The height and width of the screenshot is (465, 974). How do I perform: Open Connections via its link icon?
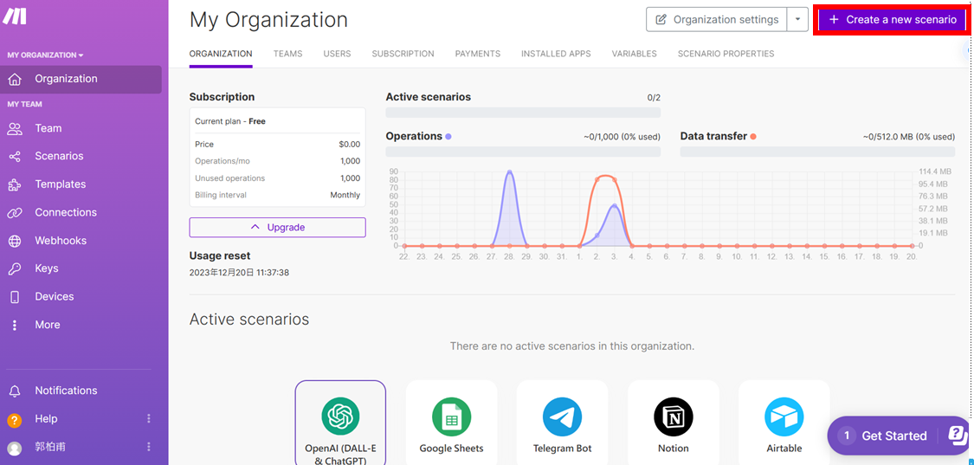pos(15,213)
